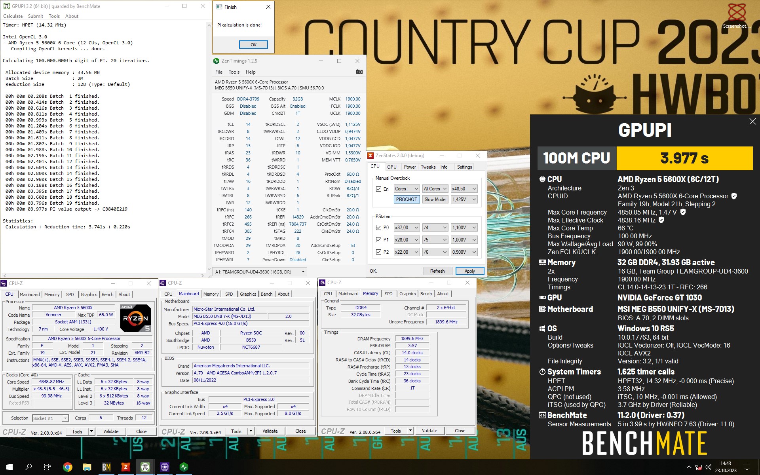Viewport: 760px width, 475px height.
Task: Switch to CPU-Z taskbar icon
Action: point(165,467)
